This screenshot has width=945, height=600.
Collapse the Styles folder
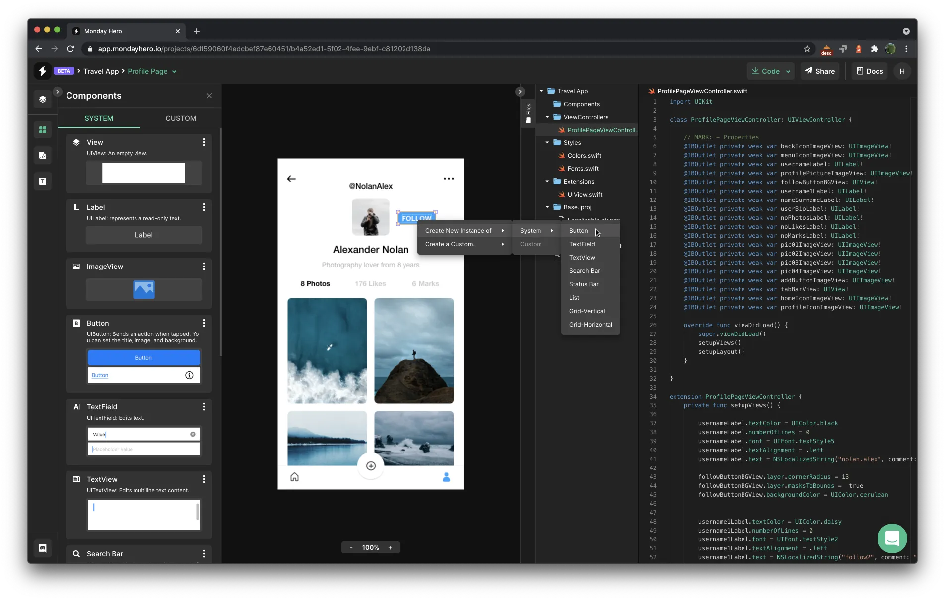point(547,143)
